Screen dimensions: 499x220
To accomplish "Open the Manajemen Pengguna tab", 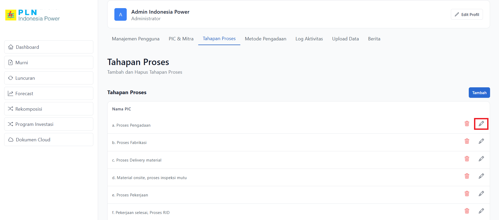I will point(136,39).
